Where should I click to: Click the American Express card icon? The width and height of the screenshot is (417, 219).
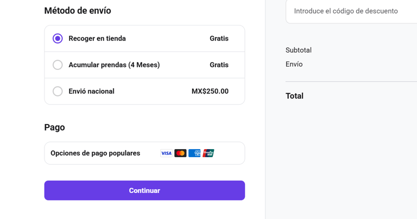coord(194,153)
